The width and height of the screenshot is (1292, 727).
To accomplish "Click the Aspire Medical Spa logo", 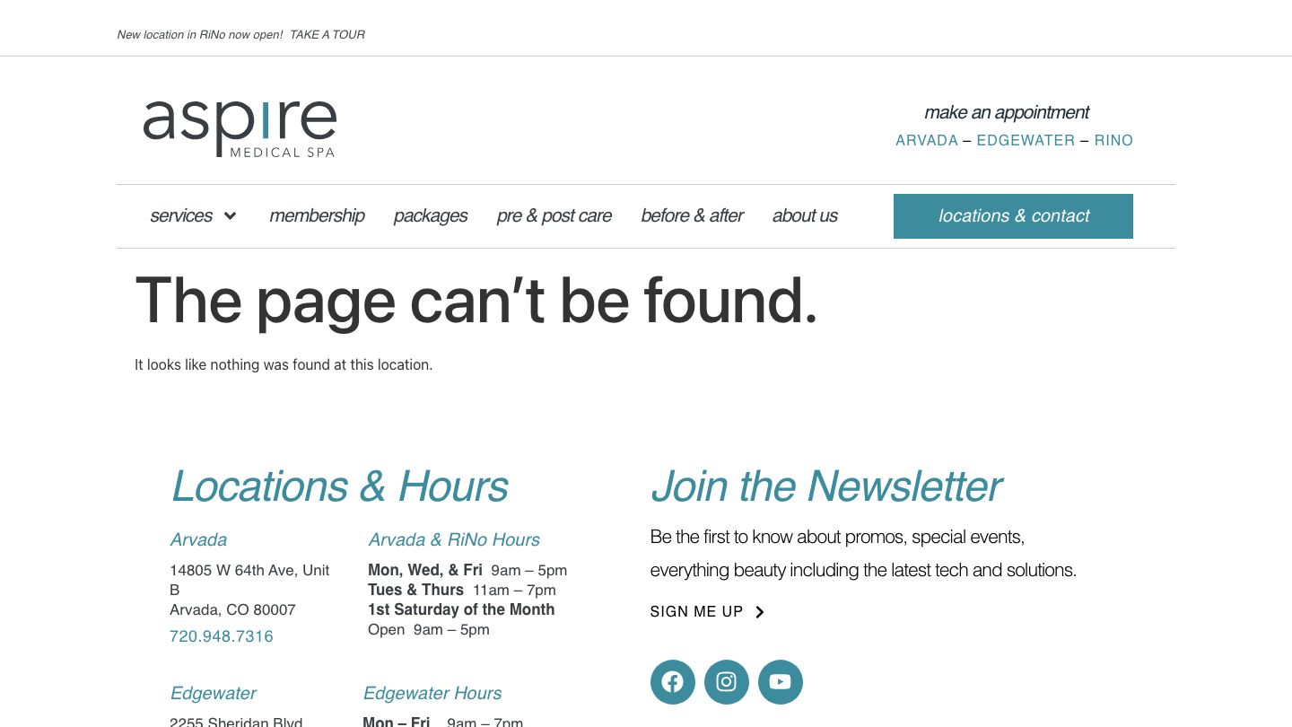I will coord(240,127).
